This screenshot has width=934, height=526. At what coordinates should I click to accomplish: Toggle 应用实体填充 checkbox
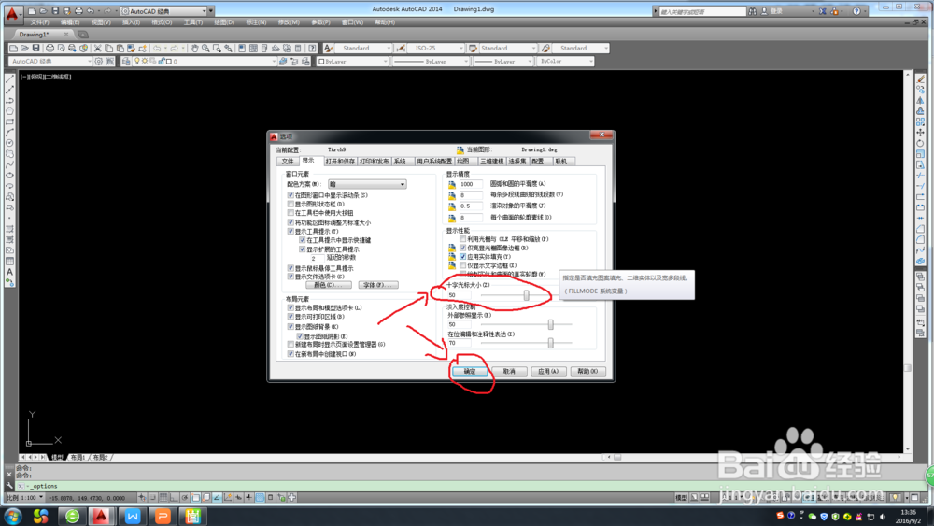[463, 257]
